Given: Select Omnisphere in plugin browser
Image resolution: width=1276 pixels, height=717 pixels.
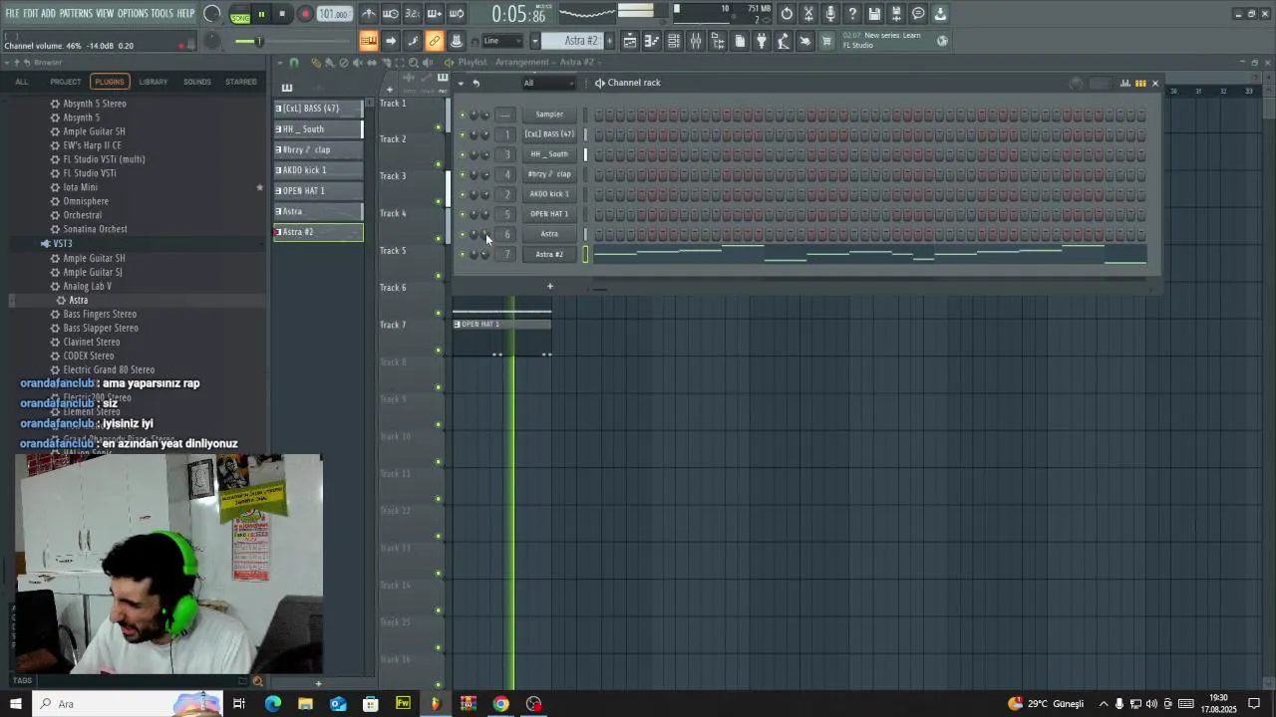Looking at the screenshot, I should (86, 201).
